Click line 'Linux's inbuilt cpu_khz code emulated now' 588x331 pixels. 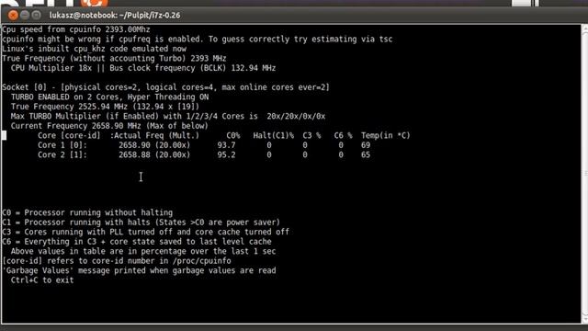(x=94, y=49)
